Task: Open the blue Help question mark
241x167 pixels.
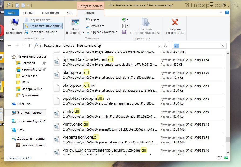Action: tap(227, 12)
